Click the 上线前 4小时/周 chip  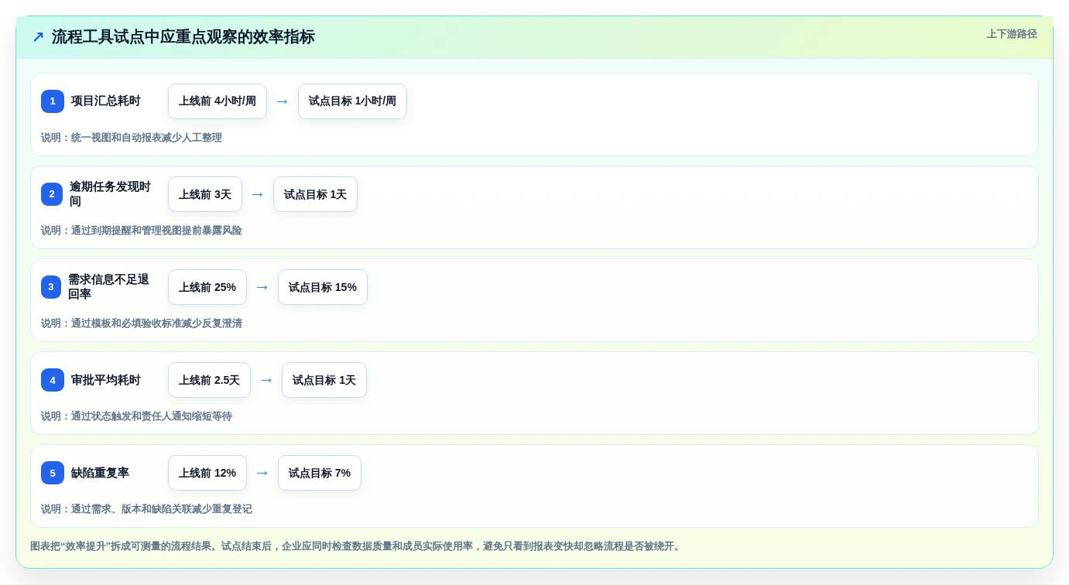click(x=218, y=101)
